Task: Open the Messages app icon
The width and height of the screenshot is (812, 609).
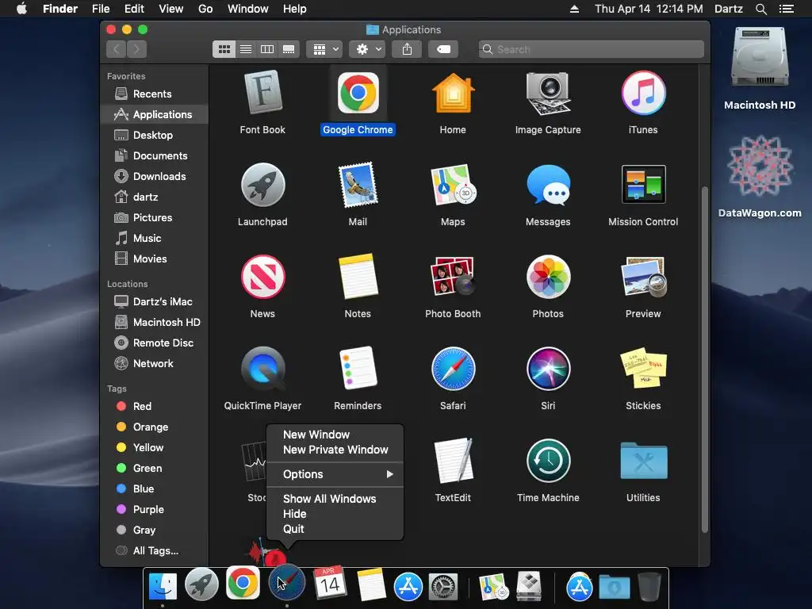Action: (548, 185)
